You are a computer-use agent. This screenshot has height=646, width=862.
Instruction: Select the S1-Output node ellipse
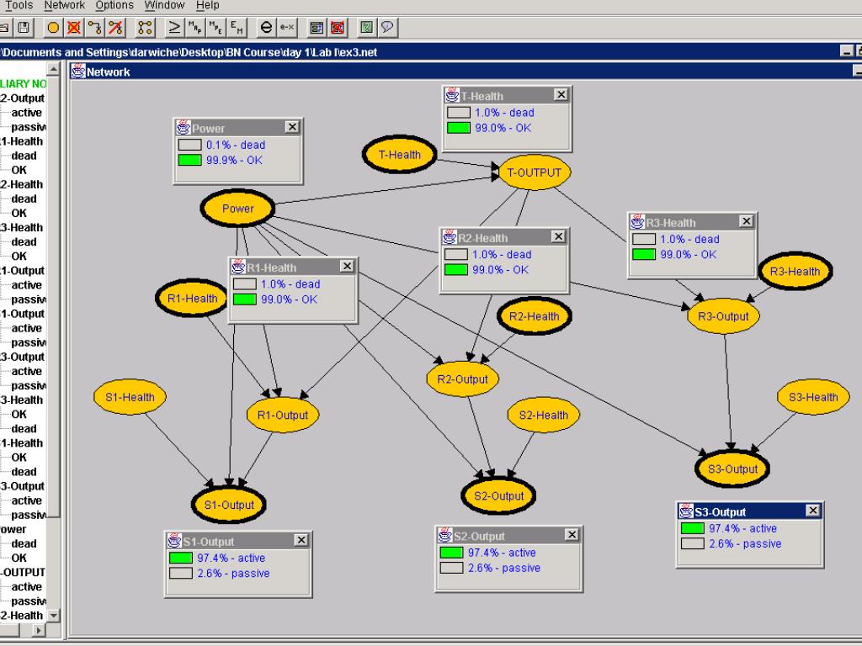[229, 505]
